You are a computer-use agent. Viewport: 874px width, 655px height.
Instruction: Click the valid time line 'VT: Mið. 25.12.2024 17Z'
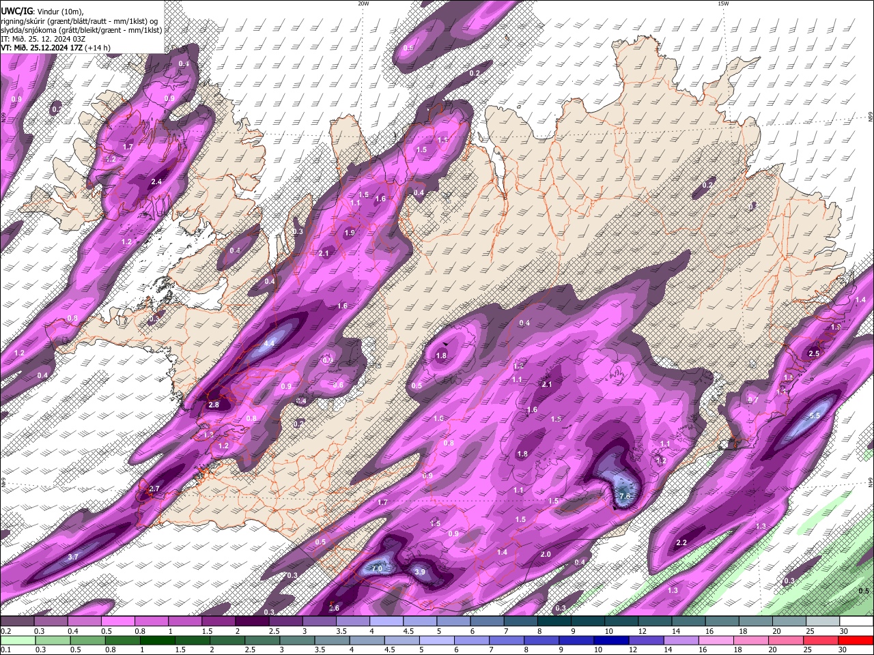(42, 48)
